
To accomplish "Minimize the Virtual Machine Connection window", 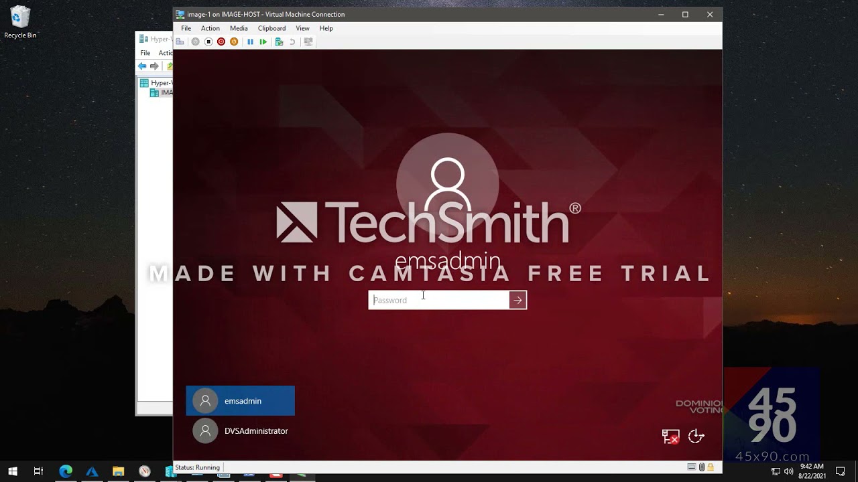I will point(661,14).
